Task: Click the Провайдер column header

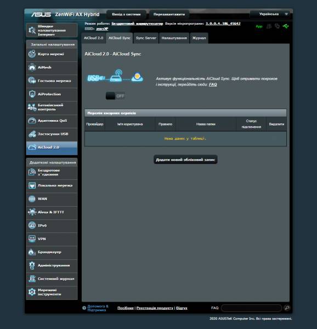Action: tap(95, 124)
